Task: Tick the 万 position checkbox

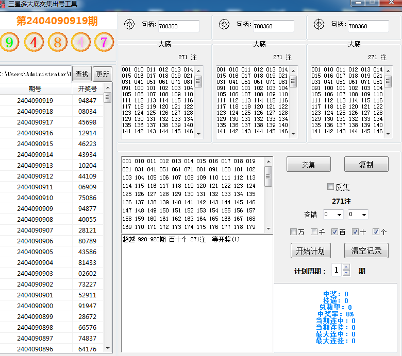Action: (294, 232)
